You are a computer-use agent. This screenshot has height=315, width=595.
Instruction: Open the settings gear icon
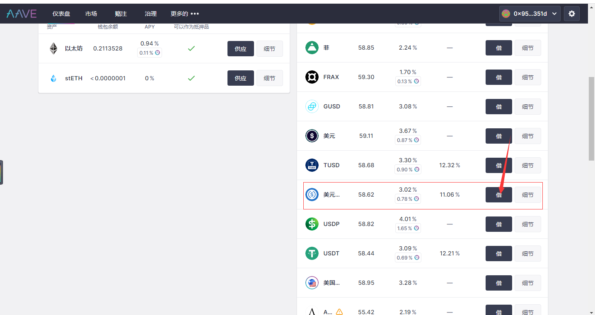tap(572, 14)
